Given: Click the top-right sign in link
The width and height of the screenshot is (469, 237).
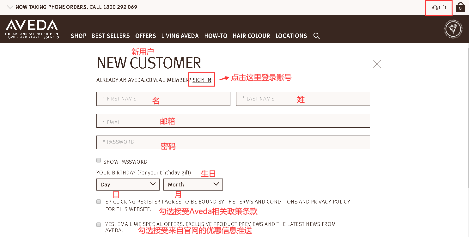Looking at the screenshot, I should coord(439,7).
